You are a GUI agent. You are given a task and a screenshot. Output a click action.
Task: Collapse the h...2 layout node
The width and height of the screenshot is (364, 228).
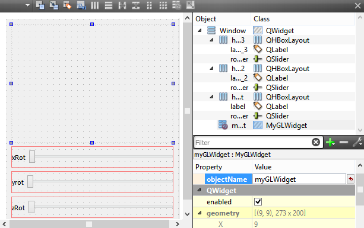click(211, 68)
